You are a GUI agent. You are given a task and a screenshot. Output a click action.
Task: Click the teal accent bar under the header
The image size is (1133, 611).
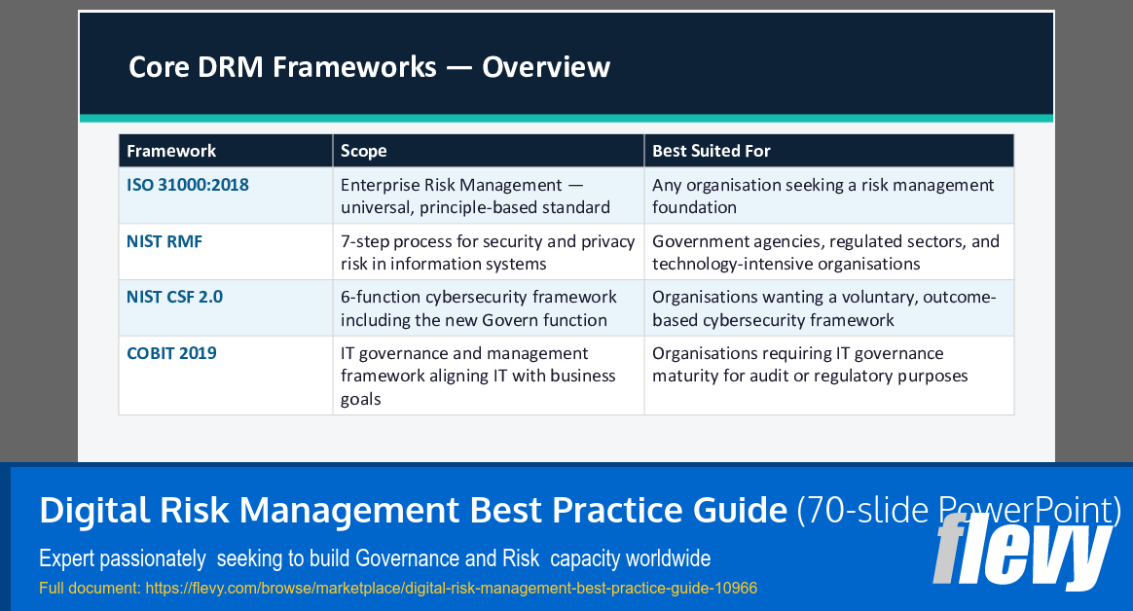[566, 117]
